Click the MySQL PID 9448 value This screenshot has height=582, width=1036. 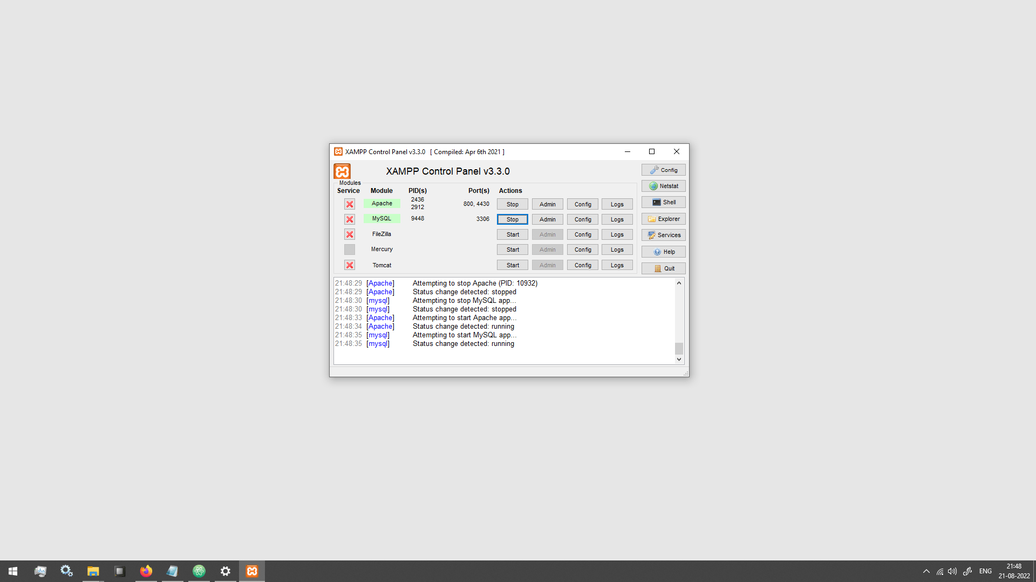click(417, 218)
